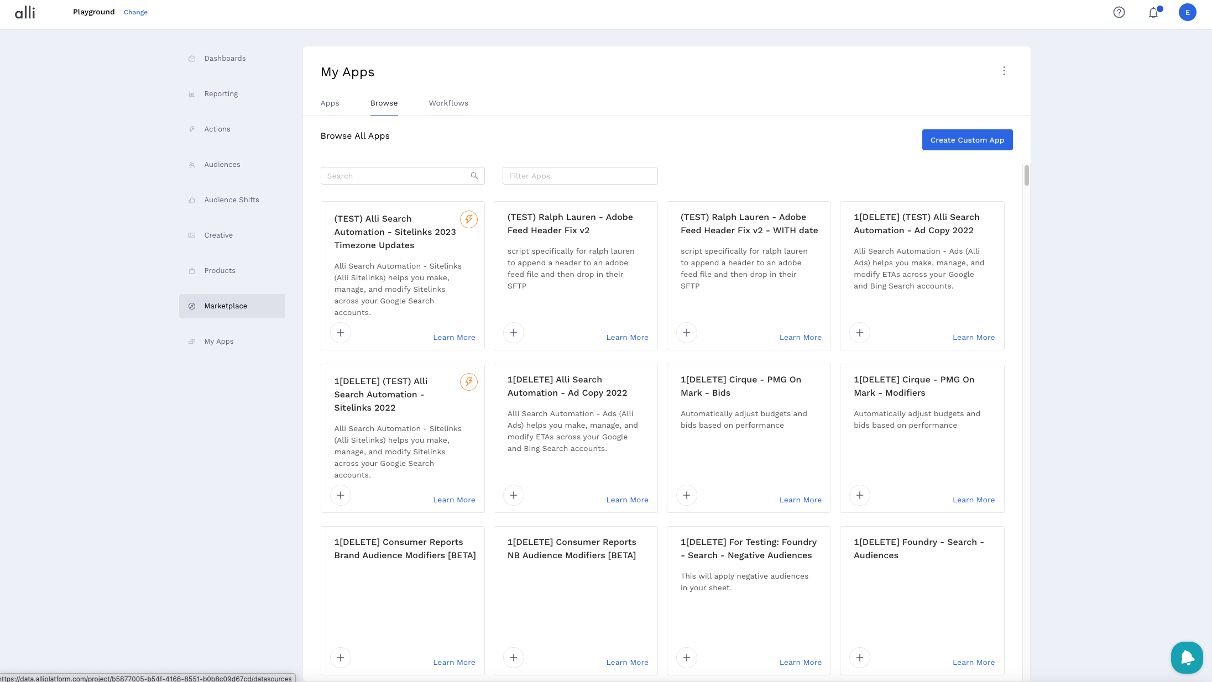Open Audience Shifts in sidebar
This screenshot has height=682, width=1212.
[x=231, y=200]
